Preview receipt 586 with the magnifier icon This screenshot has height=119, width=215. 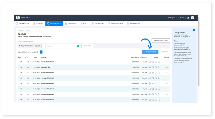(159, 78)
